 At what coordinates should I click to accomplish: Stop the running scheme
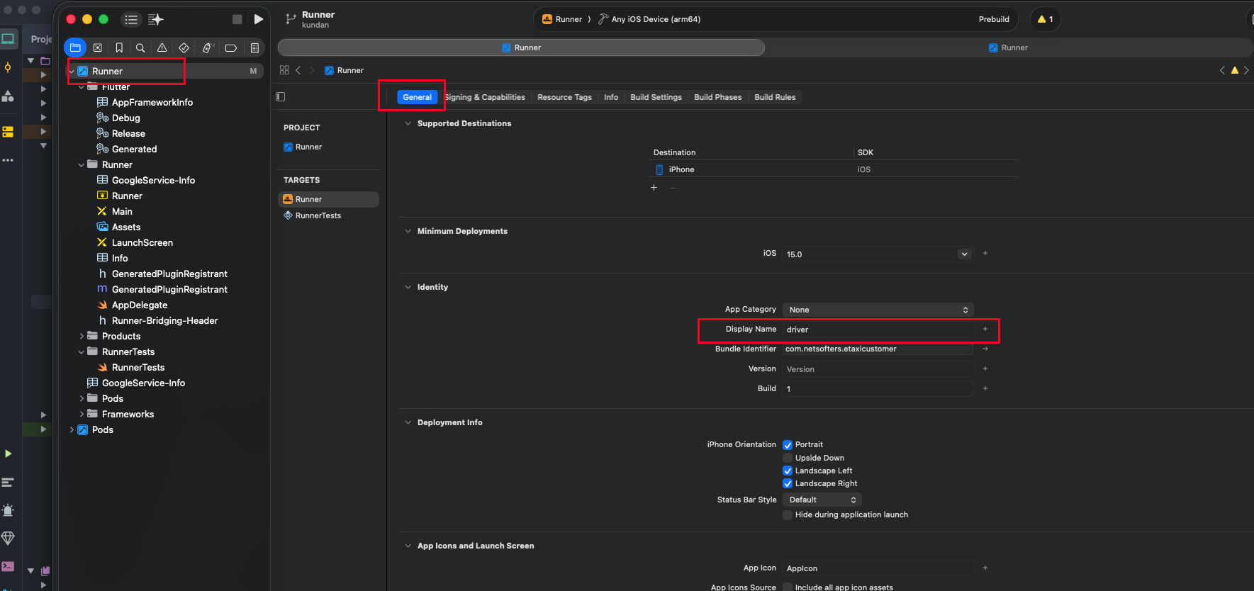tap(237, 19)
